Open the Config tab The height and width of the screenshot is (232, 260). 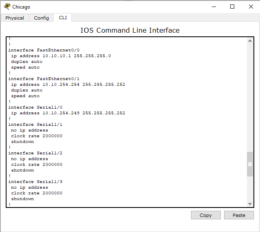(x=41, y=18)
